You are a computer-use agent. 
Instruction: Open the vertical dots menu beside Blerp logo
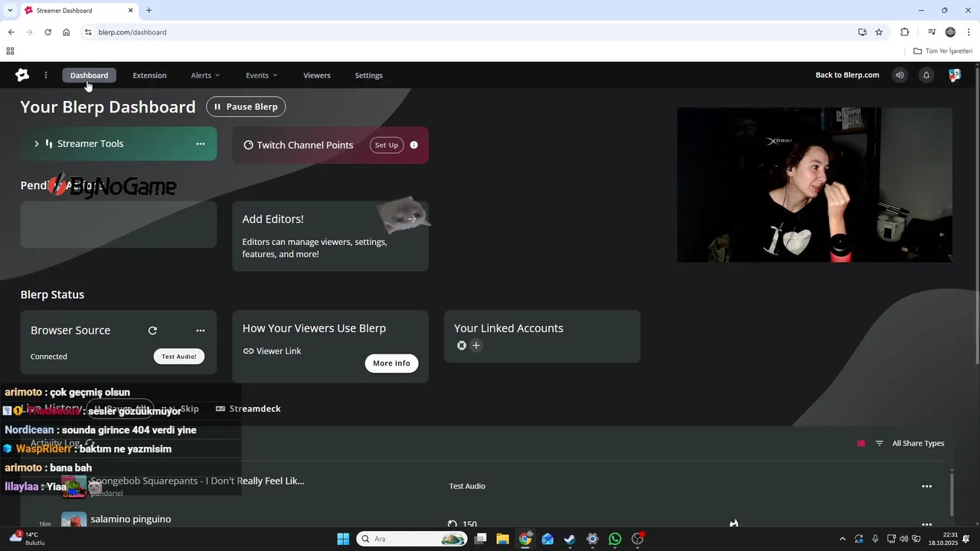coord(46,75)
